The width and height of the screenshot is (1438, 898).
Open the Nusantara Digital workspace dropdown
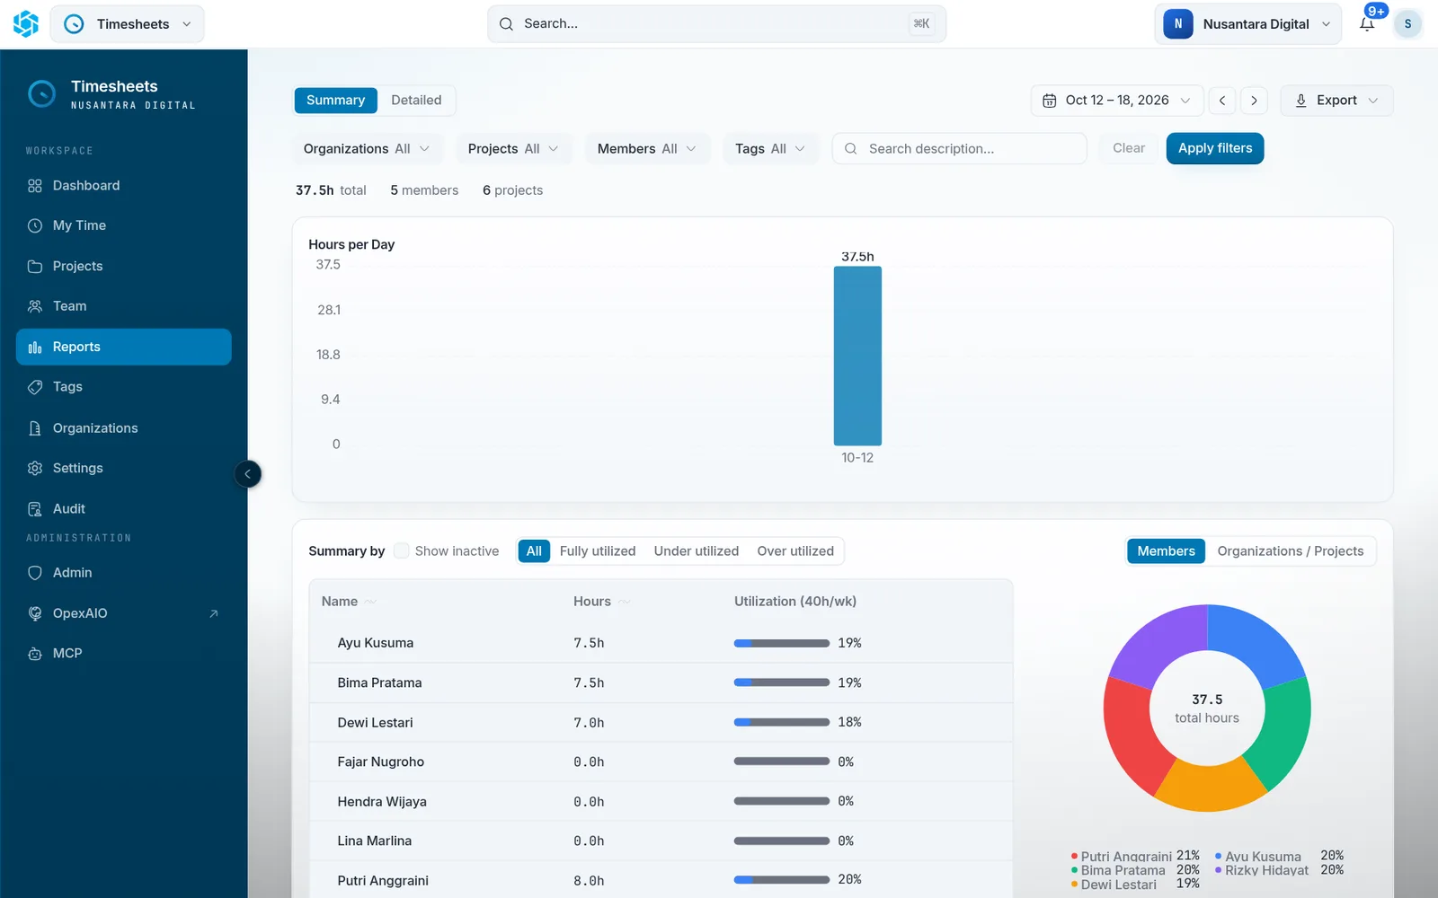click(1247, 24)
